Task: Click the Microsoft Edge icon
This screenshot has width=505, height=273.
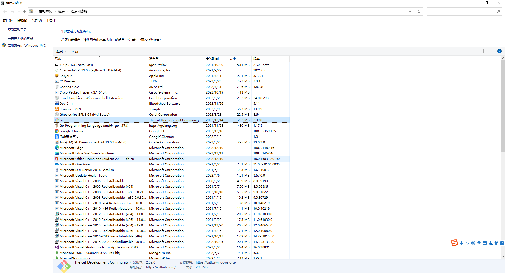Action: point(57,148)
